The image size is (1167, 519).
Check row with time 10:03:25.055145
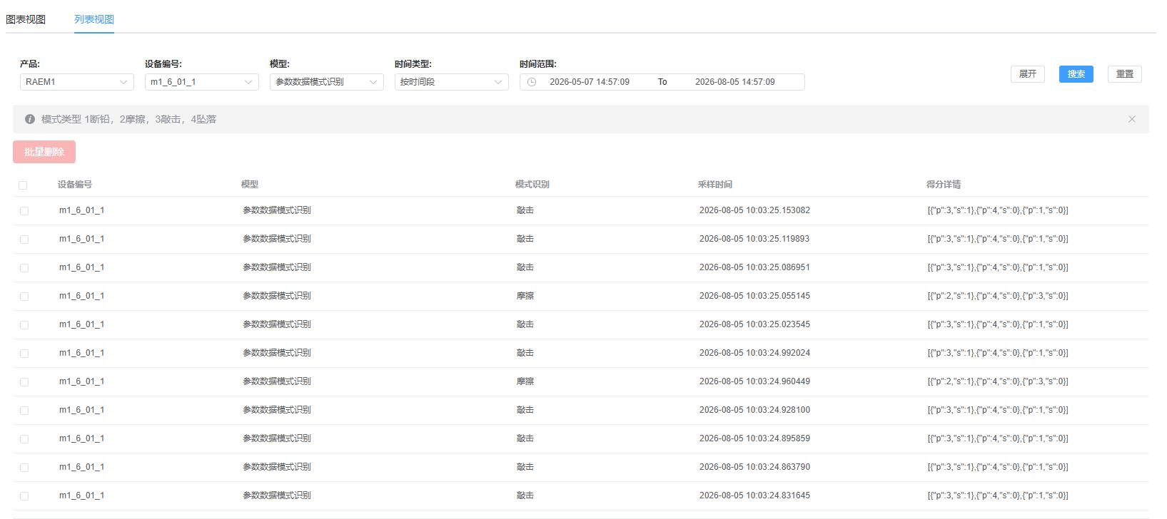(24, 297)
